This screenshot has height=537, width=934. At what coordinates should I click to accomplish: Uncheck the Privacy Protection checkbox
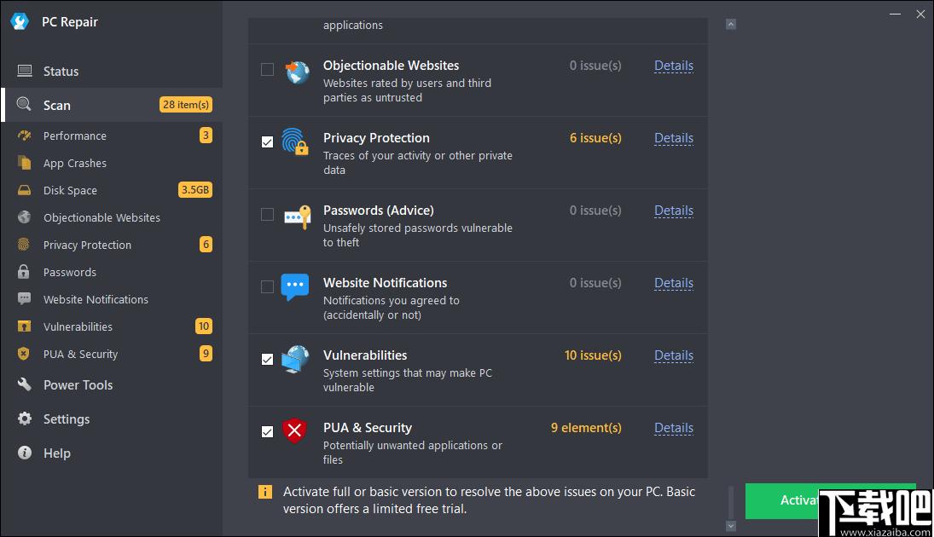(268, 141)
